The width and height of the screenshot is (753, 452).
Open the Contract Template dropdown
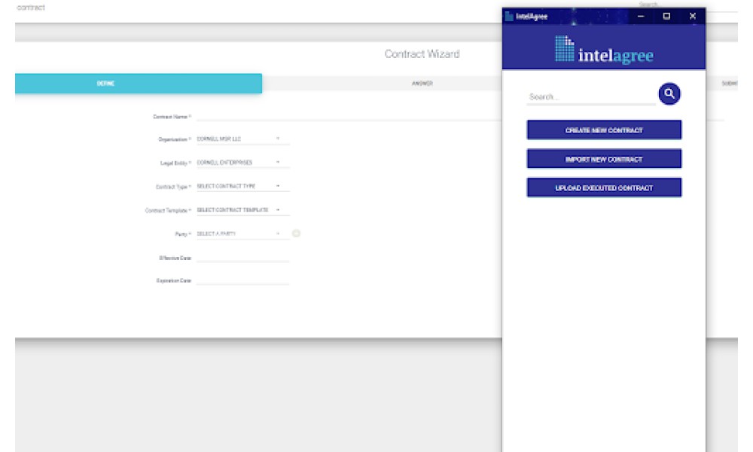[x=242, y=210]
